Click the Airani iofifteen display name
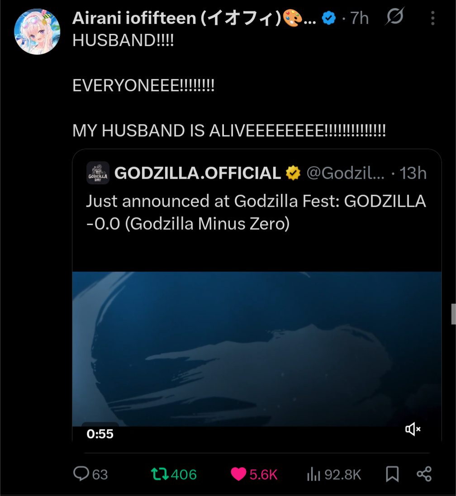This screenshot has height=496, width=456. click(x=194, y=18)
